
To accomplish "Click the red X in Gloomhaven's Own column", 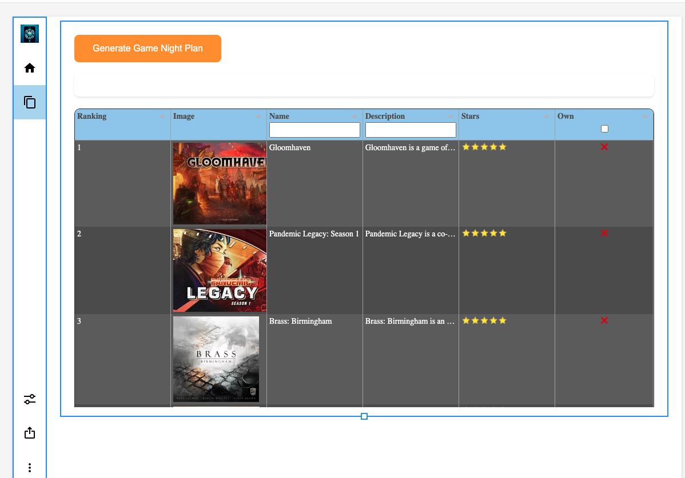I will pyautogui.click(x=604, y=147).
